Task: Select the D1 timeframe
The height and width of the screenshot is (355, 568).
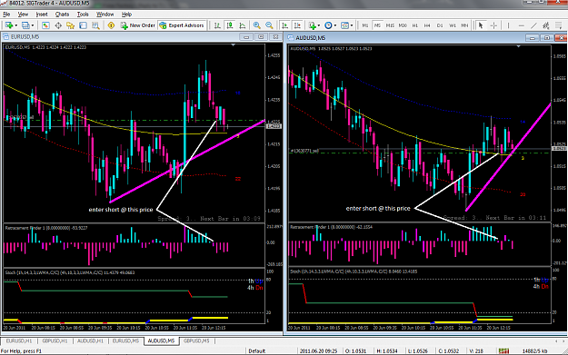Action: [x=440, y=25]
